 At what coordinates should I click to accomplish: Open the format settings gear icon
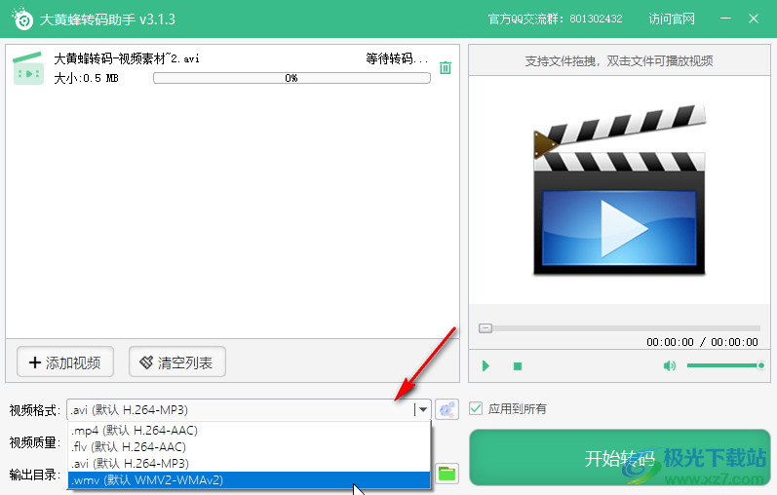447,410
